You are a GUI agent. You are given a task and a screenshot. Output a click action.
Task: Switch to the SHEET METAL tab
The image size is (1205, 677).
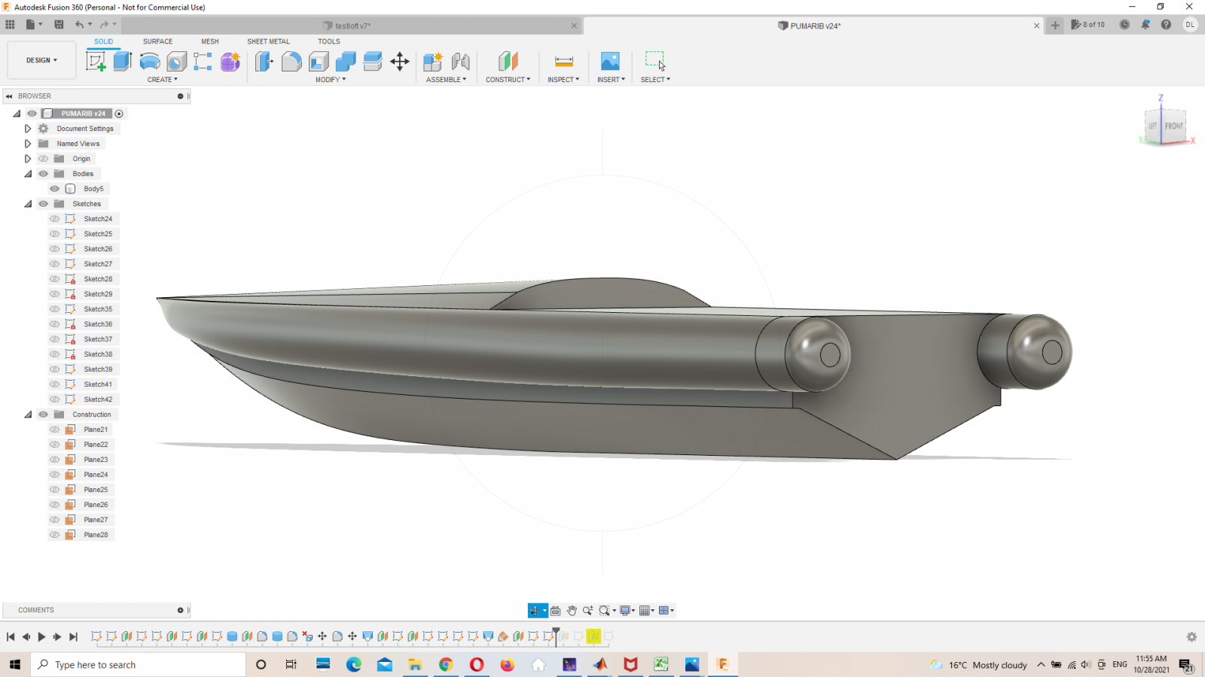pos(268,41)
